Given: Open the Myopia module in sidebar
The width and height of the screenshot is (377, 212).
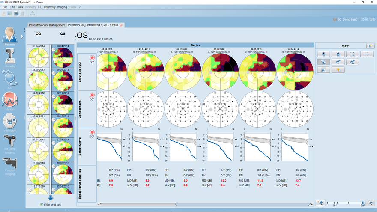Looking at the screenshot, I should pyautogui.click(x=10, y=102).
